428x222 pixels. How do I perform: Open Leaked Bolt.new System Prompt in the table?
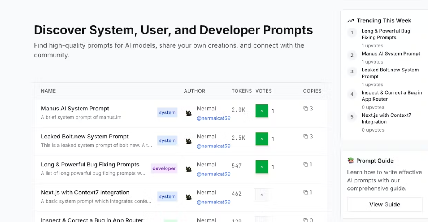tap(85, 136)
